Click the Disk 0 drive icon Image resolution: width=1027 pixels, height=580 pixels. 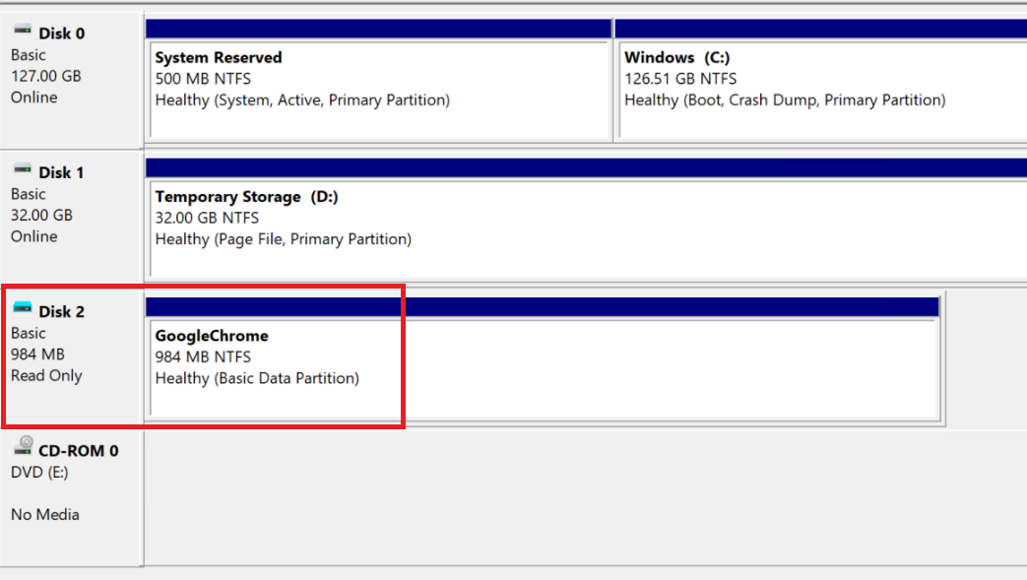[23, 30]
